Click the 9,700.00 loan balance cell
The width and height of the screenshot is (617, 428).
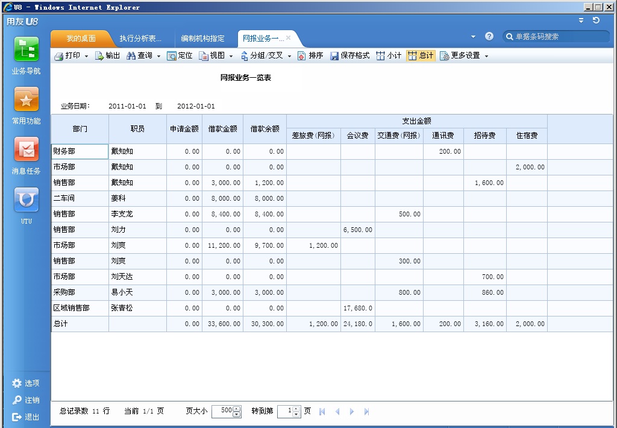(265, 246)
